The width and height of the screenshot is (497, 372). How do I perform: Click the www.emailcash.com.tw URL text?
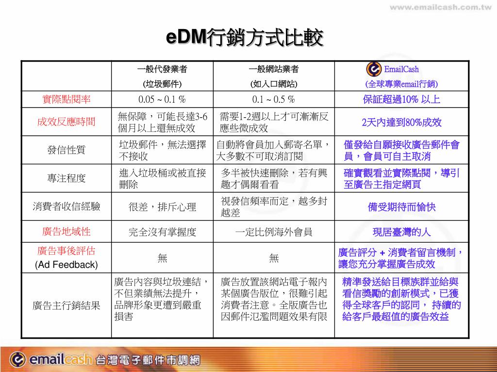click(441, 8)
